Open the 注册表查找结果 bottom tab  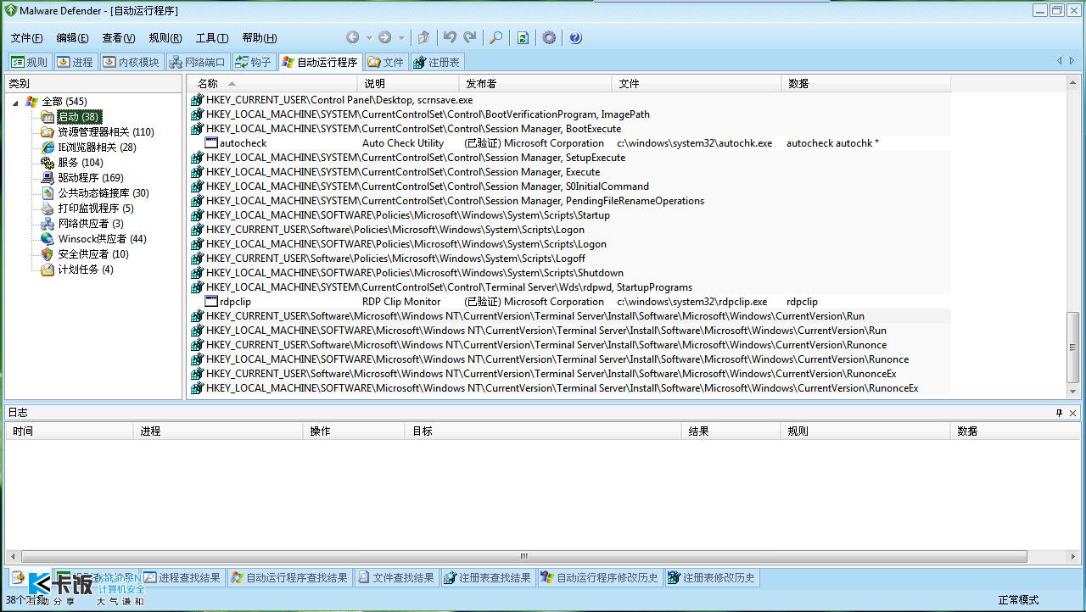click(x=488, y=578)
